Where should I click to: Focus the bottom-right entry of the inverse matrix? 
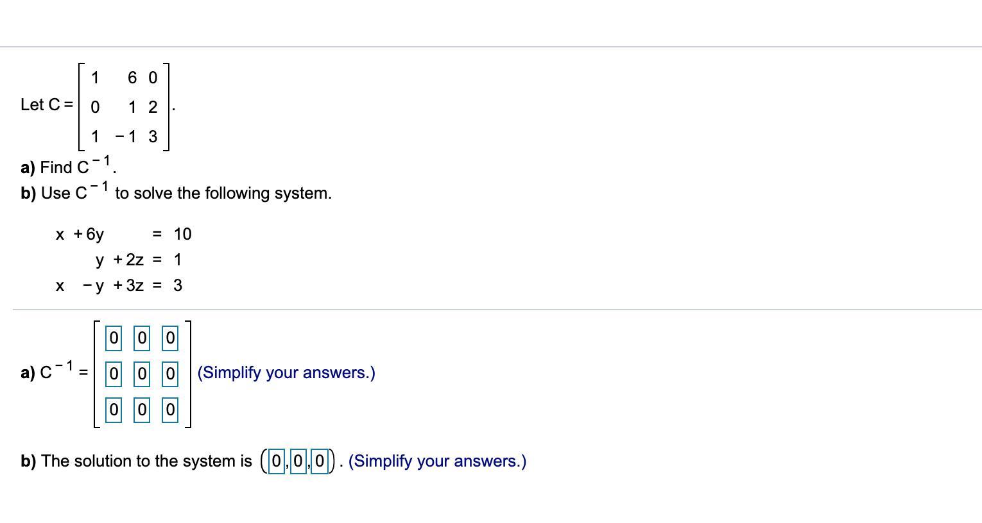click(x=170, y=409)
